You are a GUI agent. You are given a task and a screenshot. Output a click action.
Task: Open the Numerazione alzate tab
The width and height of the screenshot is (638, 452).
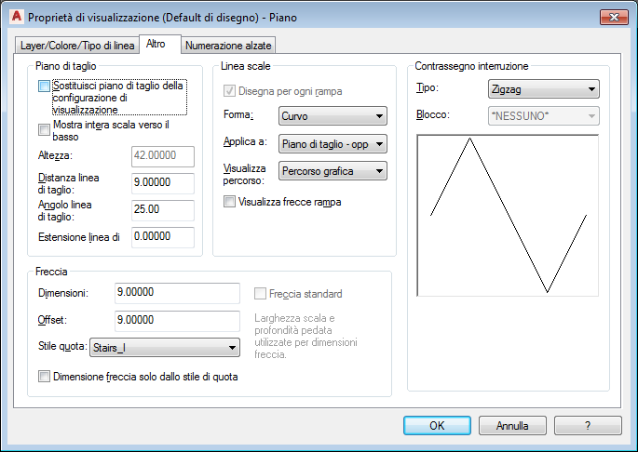pos(228,46)
